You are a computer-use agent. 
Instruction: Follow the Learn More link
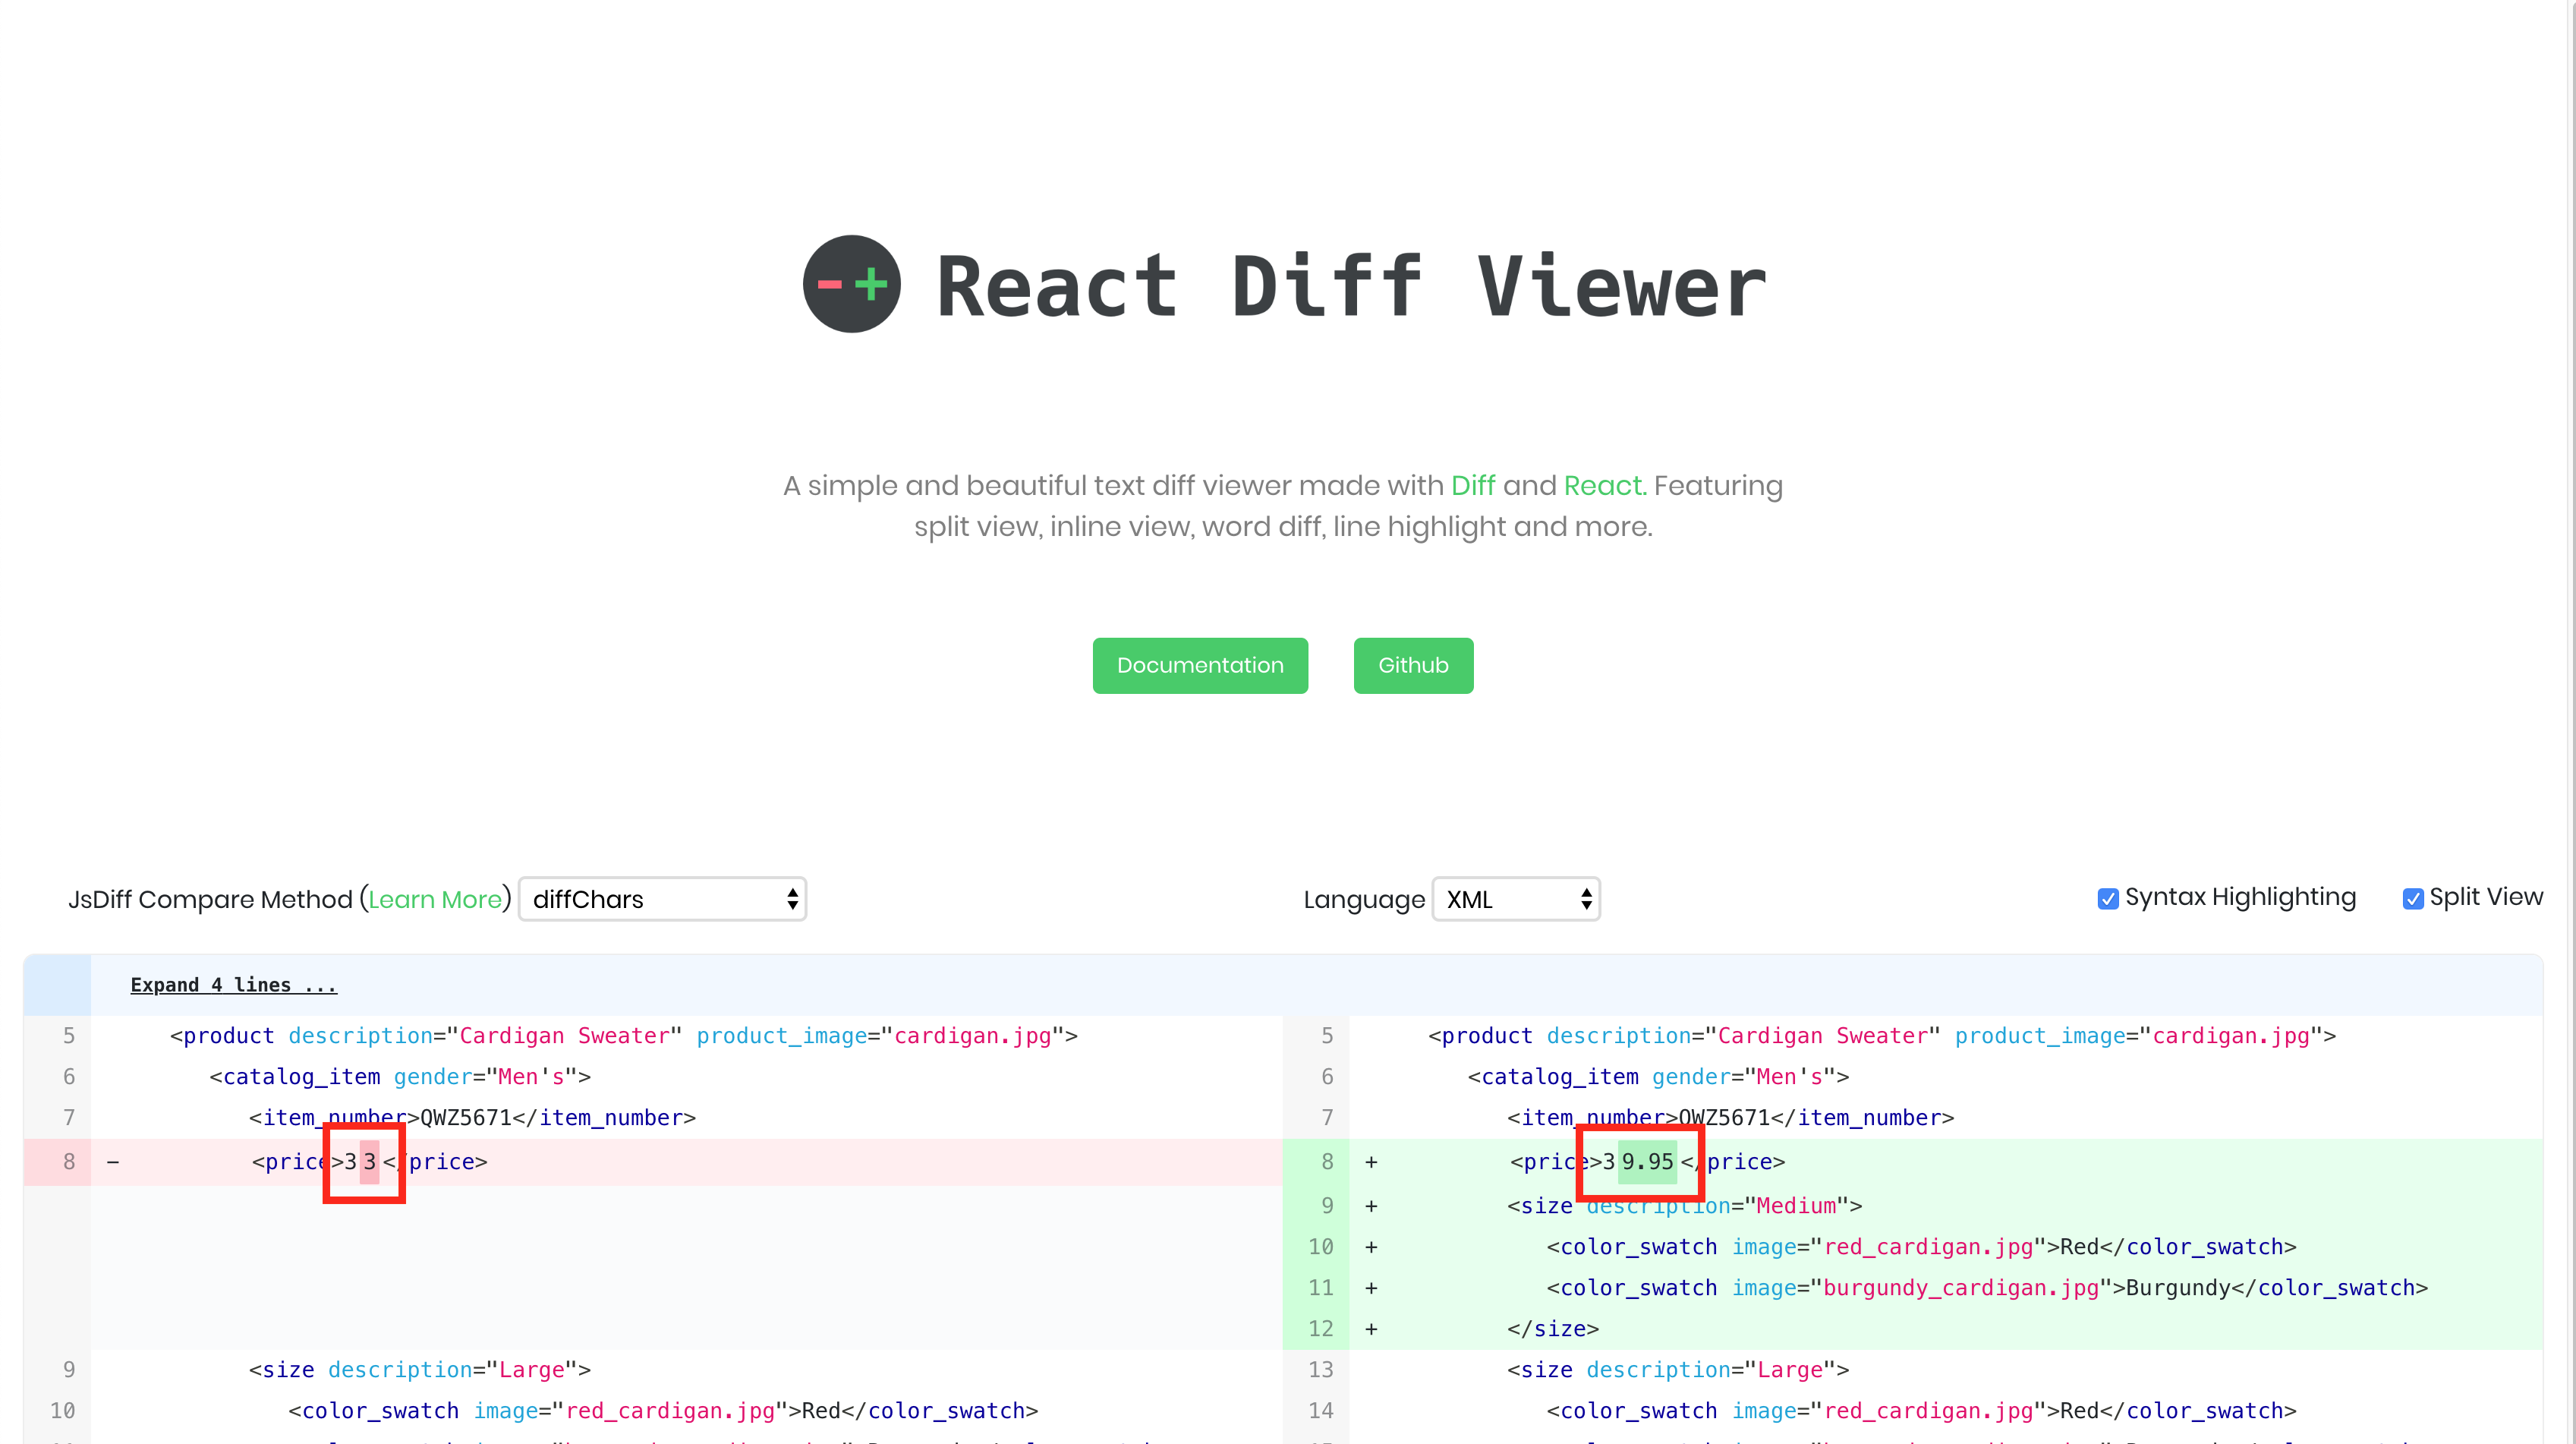coord(435,899)
